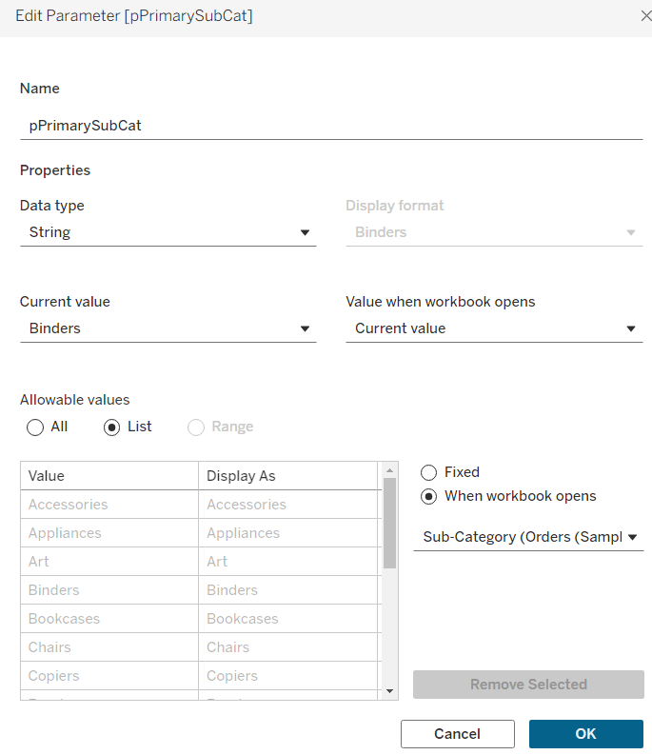Click the Name input field
The width and height of the screenshot is (652, 755).
click(330, 125)
